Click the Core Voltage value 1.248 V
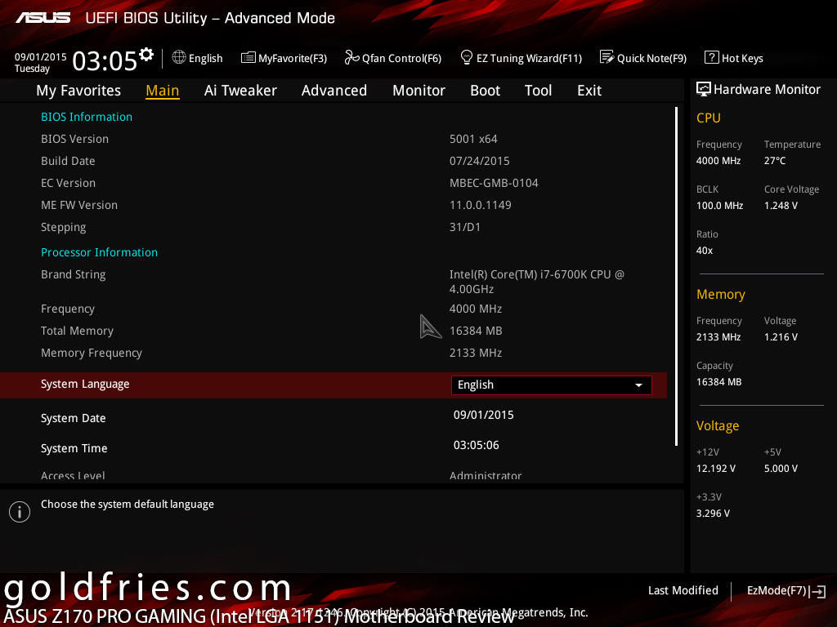The height and width of the screenshot is (627, 837). coord(781,205)
